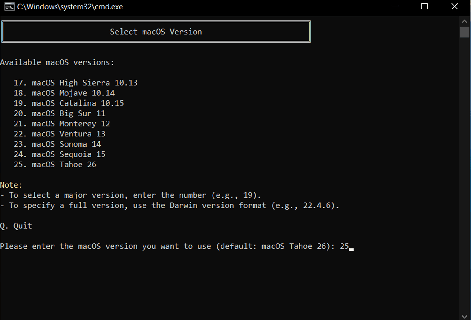Click the 'Q. Quit' option text

click(x=16, y=226)
